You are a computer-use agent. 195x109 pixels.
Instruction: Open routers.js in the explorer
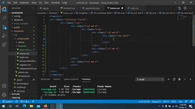(21, 87)
